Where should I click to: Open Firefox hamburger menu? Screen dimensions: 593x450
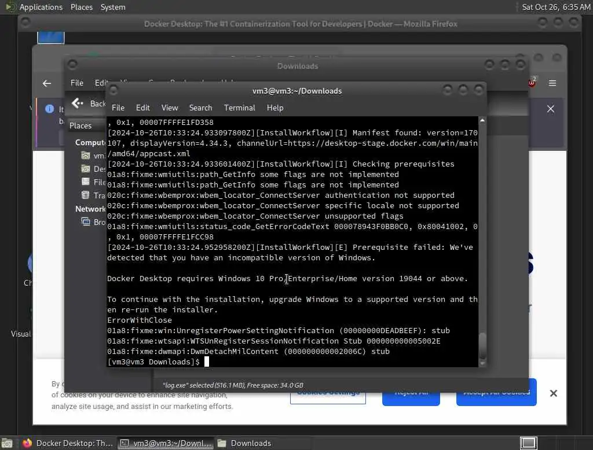pyautogui.click(x=552, y=83)
